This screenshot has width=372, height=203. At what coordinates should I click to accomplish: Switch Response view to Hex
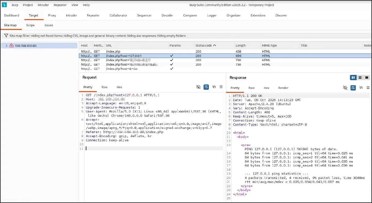coord(267,88)
